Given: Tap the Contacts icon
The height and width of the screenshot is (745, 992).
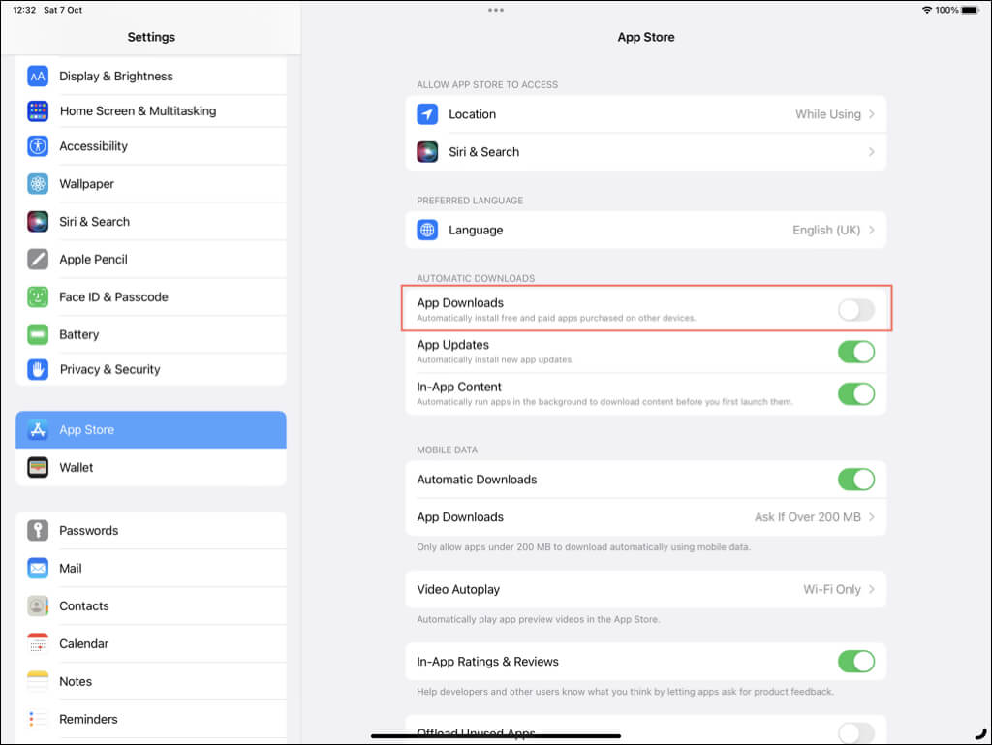Looking at the screenshot, I should point(38,605).
